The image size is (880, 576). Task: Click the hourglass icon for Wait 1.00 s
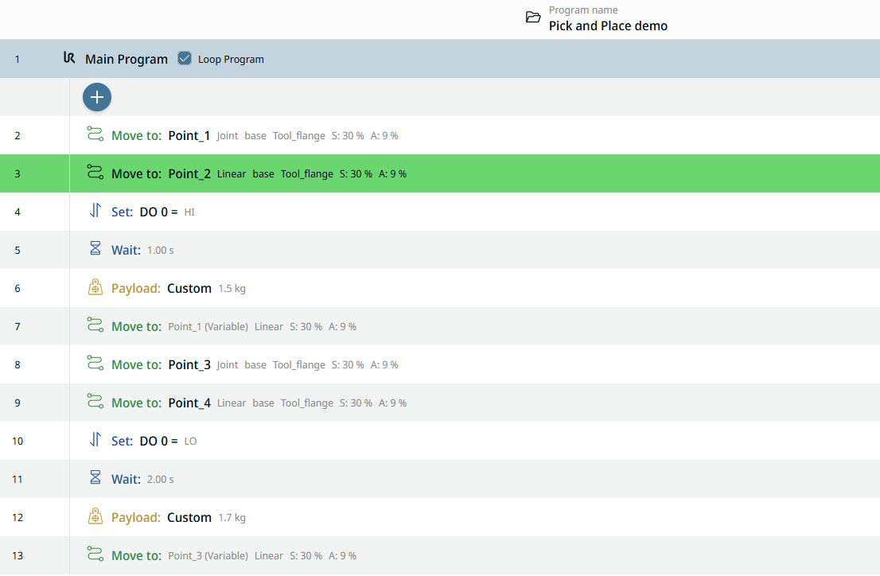click(x=95, y=249)
